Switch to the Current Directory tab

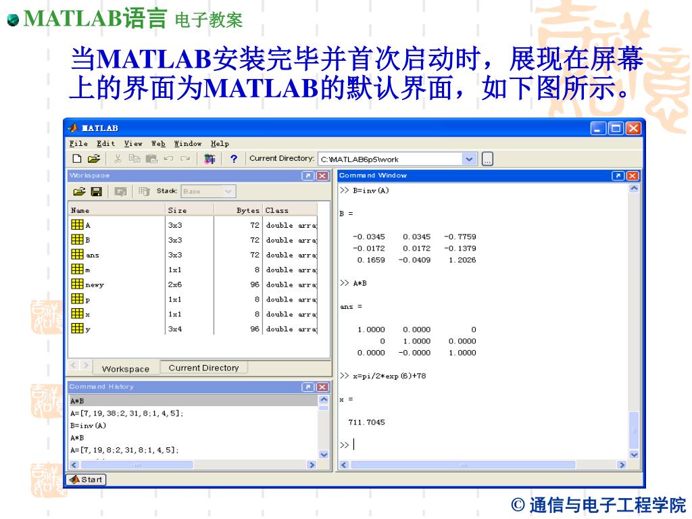(x=203, y=368)
